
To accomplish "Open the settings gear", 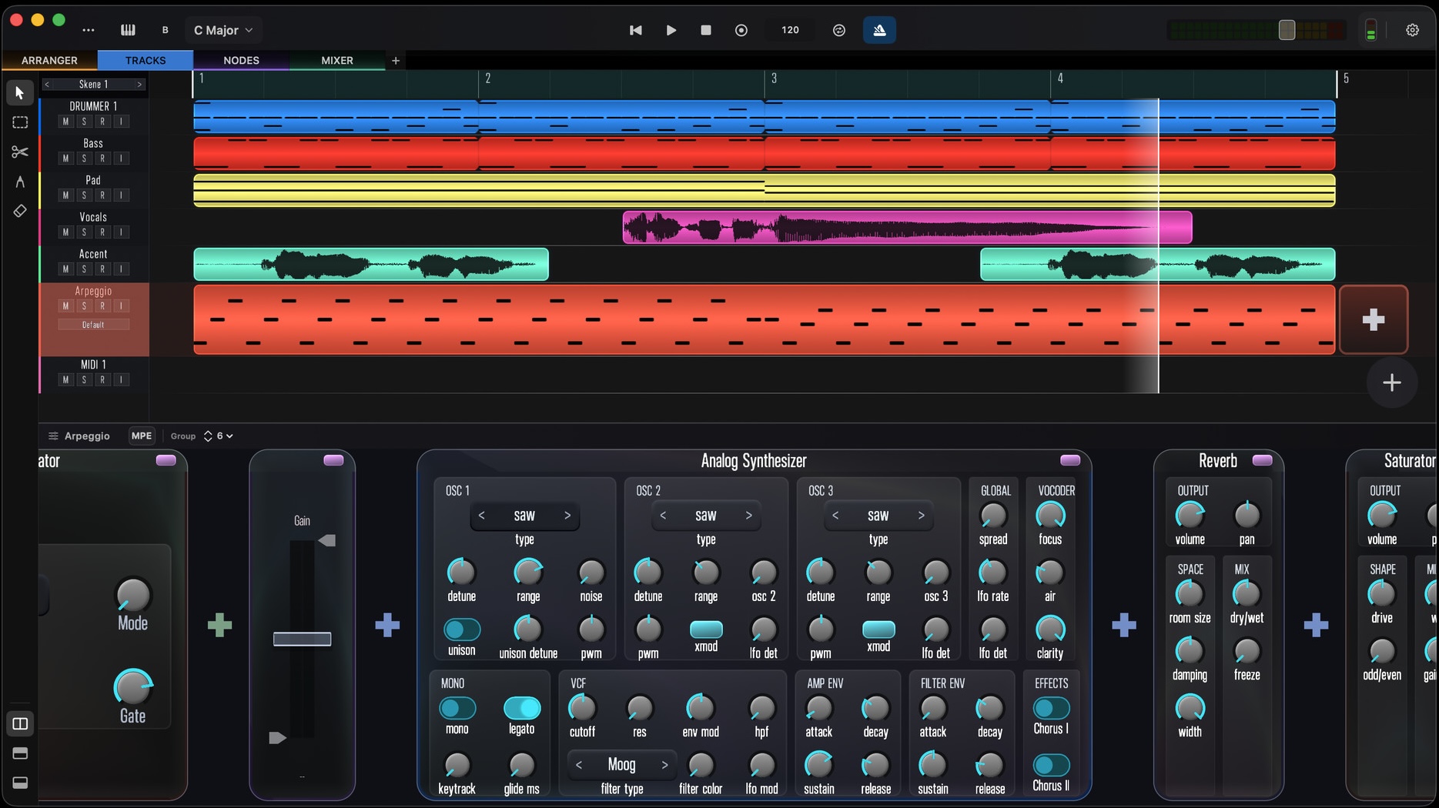I will coord(1412,30).
